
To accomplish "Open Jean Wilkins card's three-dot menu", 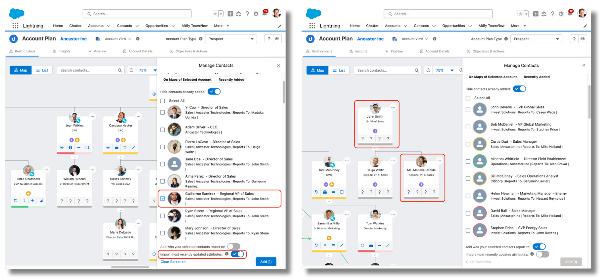I will [92, 116].
